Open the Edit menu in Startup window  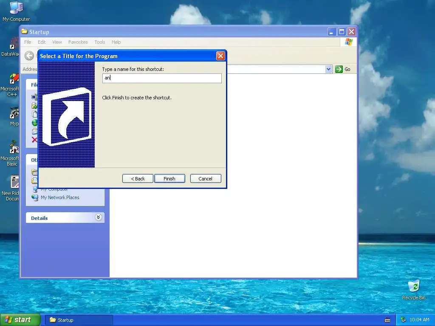(x=42, y=42)
